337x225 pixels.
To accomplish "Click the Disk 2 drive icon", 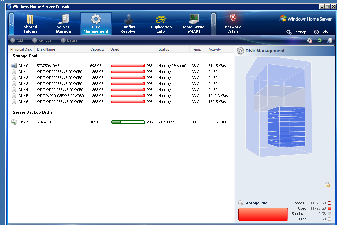I will pyautogui.click(x=14, y=78).
